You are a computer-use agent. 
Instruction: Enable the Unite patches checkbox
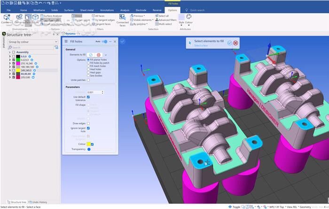pyautogui.click(x=88, y=80)
